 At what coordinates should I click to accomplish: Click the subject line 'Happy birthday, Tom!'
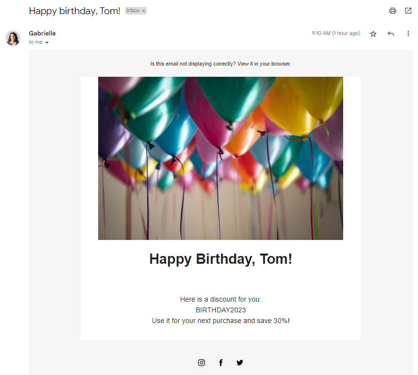coord(75,11)
